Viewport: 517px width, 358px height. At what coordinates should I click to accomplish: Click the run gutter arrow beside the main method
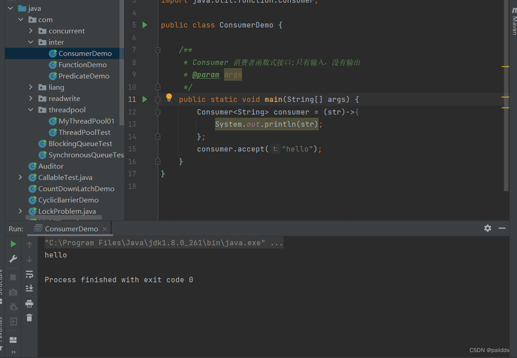click(x=145, y=99)
